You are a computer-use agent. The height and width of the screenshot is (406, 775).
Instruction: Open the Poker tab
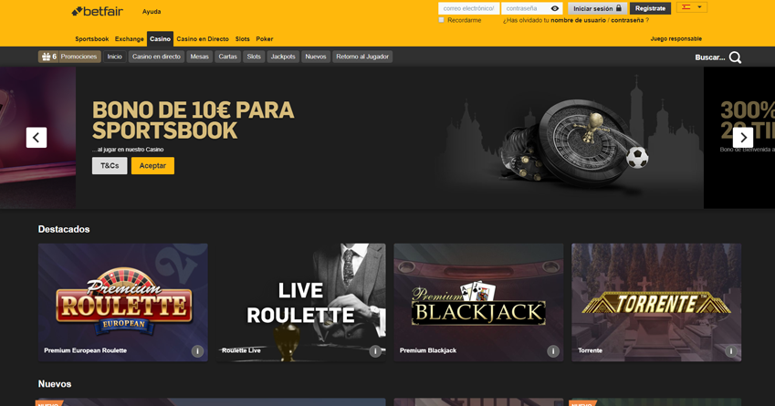265,39
